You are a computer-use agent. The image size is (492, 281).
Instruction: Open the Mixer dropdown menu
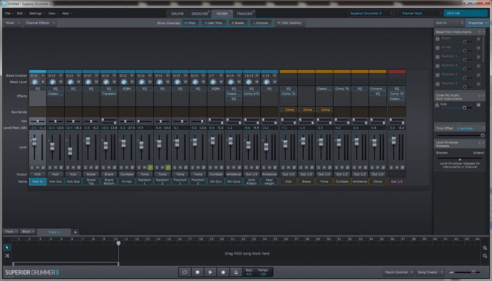tap(12, 23)
